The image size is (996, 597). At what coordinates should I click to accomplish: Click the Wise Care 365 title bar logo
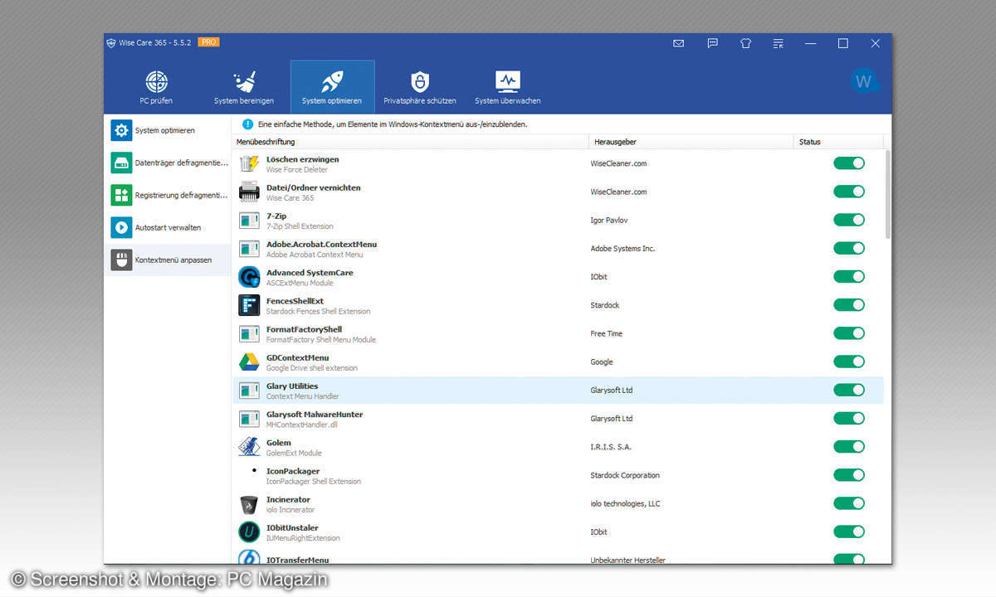click(x=111, y=42)
